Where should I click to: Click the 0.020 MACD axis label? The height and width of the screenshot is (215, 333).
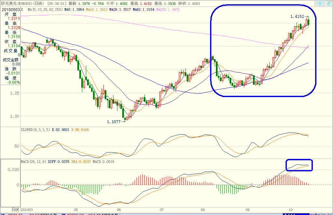pos(13,169)
